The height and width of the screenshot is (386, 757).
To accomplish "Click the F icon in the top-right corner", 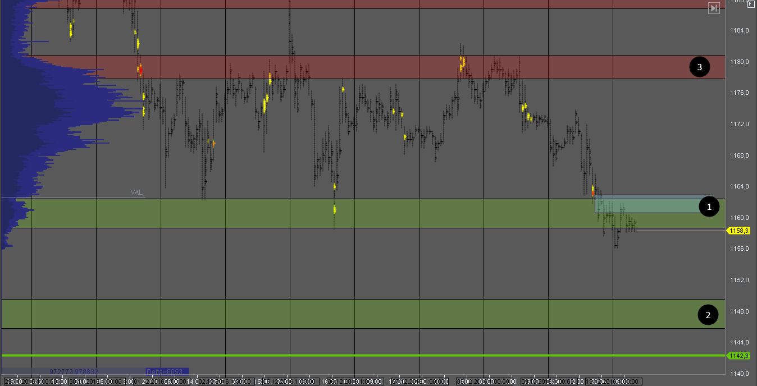I will pos(751,3).
